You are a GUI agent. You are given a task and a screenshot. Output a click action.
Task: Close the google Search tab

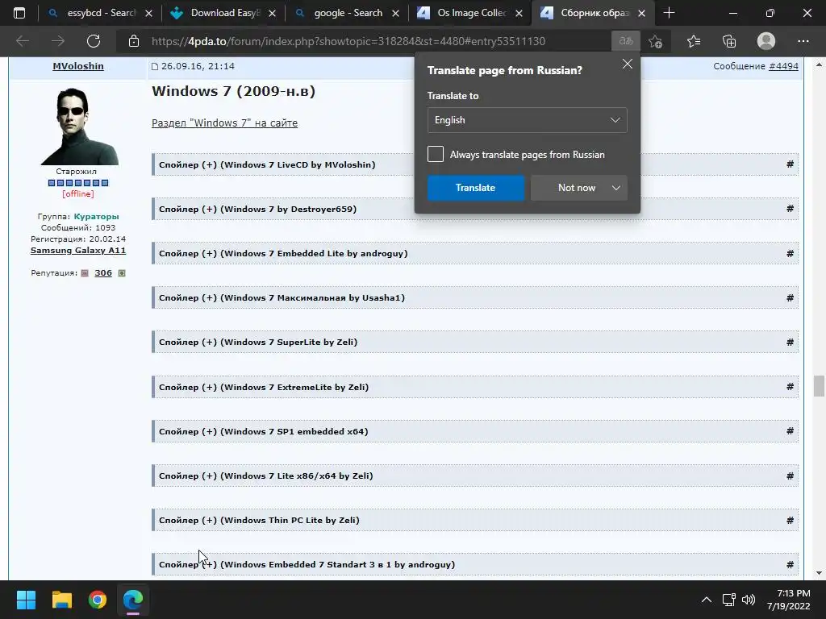click(x=395, y=13)
